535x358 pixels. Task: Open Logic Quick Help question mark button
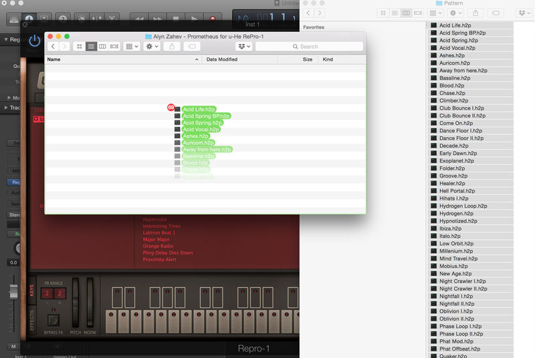[63, 19]
